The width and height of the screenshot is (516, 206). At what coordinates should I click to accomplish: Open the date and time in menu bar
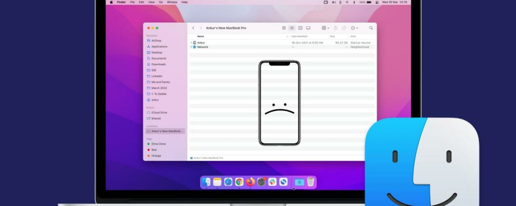coord(394,2)
